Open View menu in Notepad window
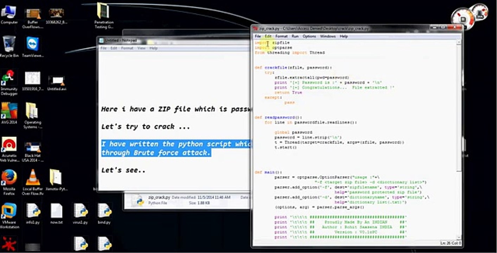The width and height of the screenshot is (497, 253). pyautogui.click(x=141, y=48)
